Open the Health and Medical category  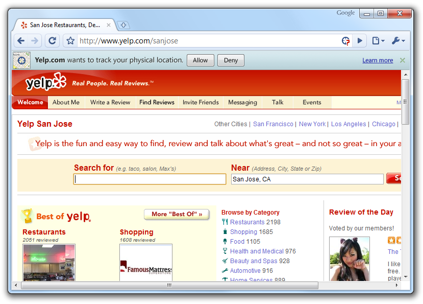pos(257,251)
